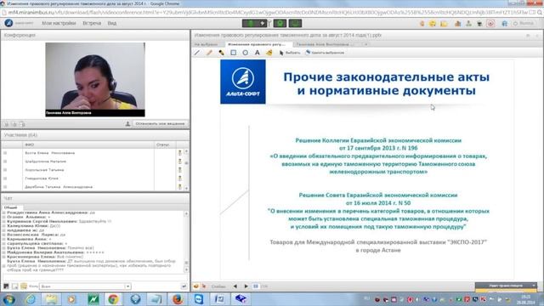Open the Всем chat recipient dropdown
544x306 pixels.
click(x=127, y=286)
